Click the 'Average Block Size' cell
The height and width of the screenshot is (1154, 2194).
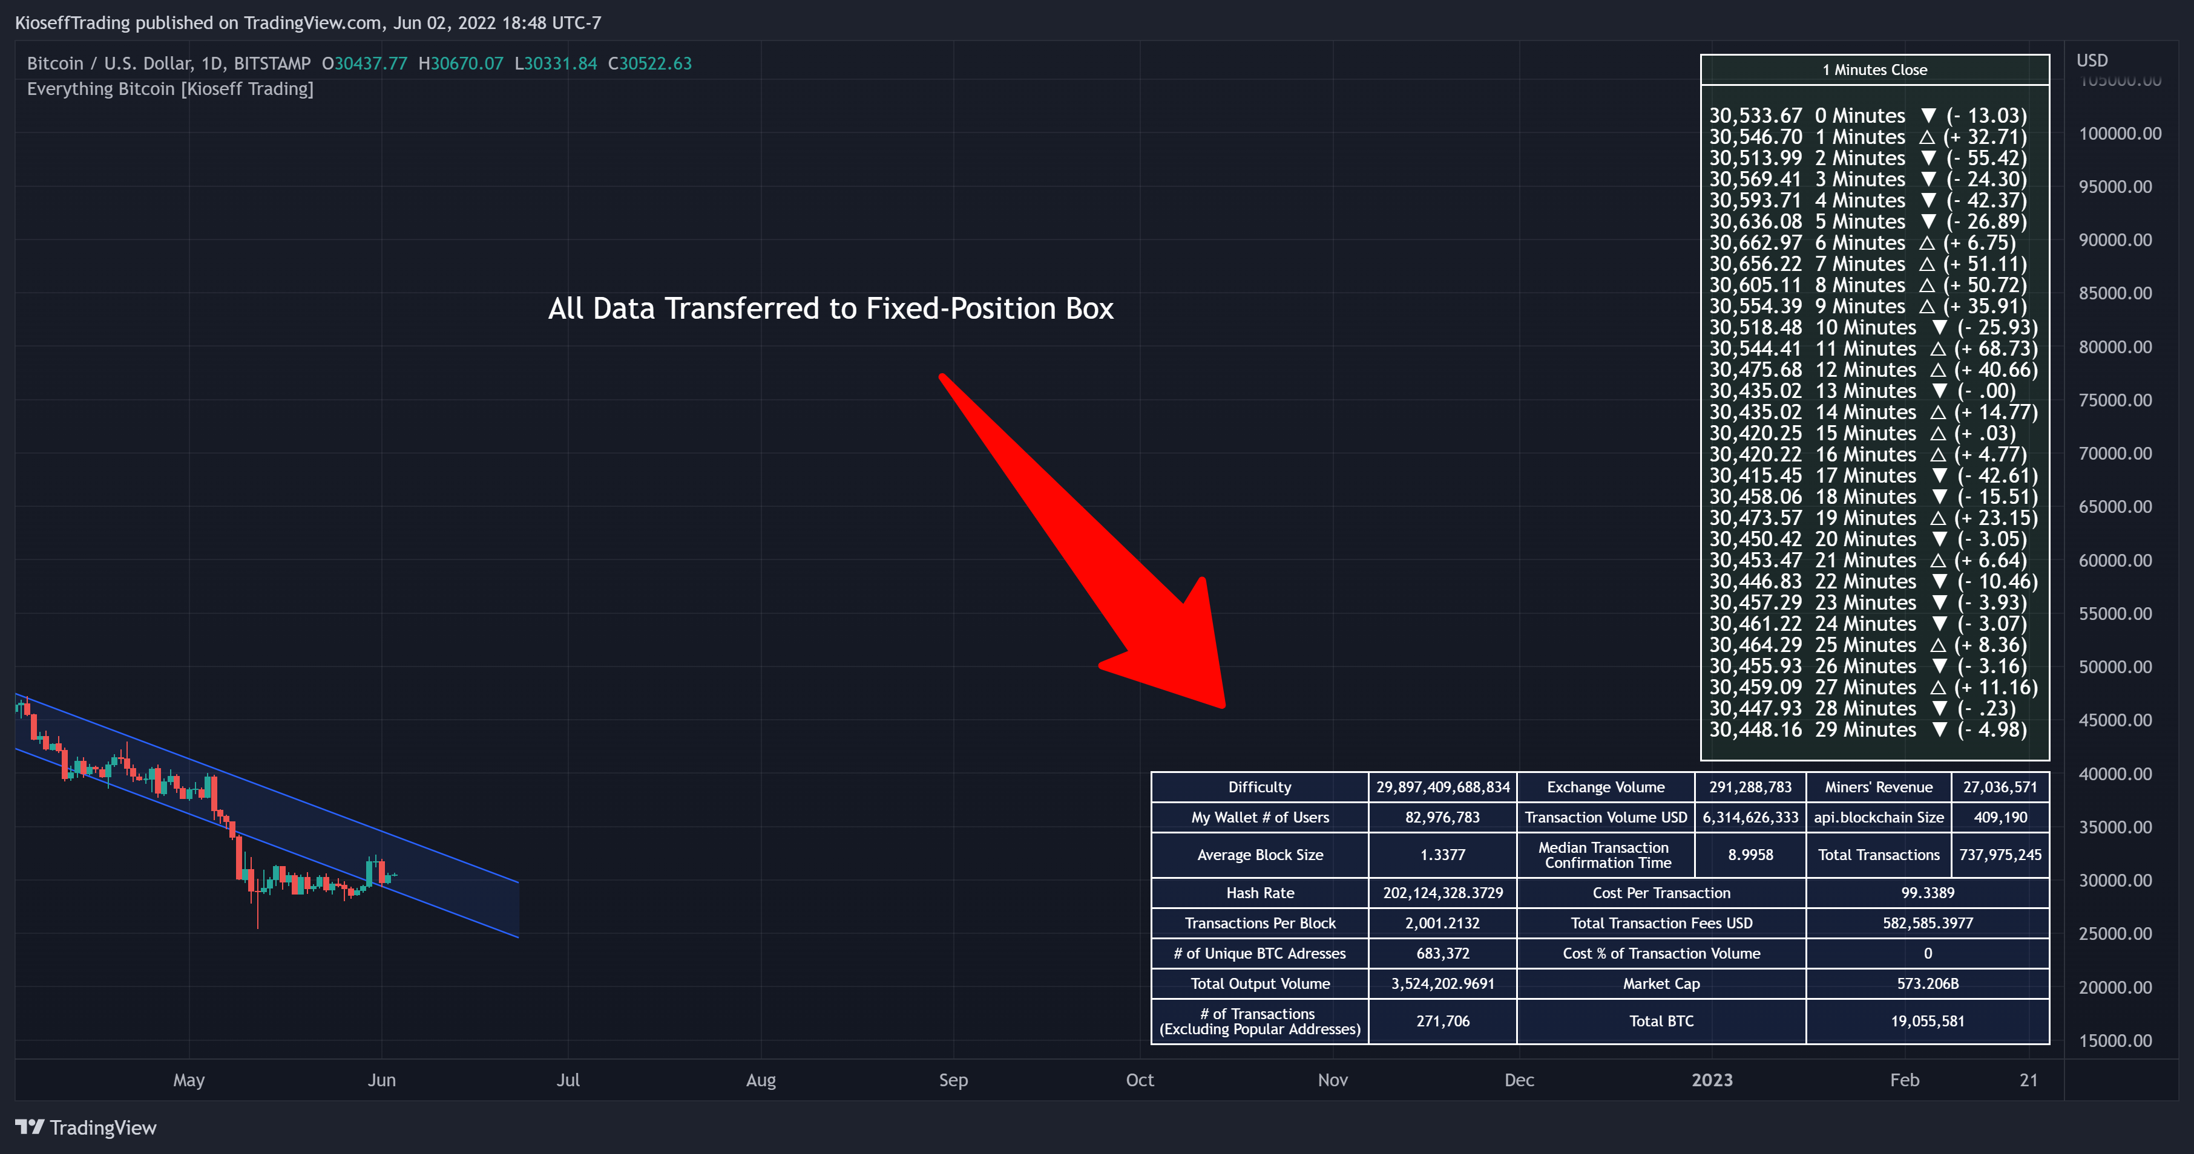(1260, 855)
